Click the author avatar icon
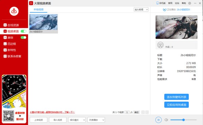The width and height of the screenshot is (203, 125). [x=160, y=45]
